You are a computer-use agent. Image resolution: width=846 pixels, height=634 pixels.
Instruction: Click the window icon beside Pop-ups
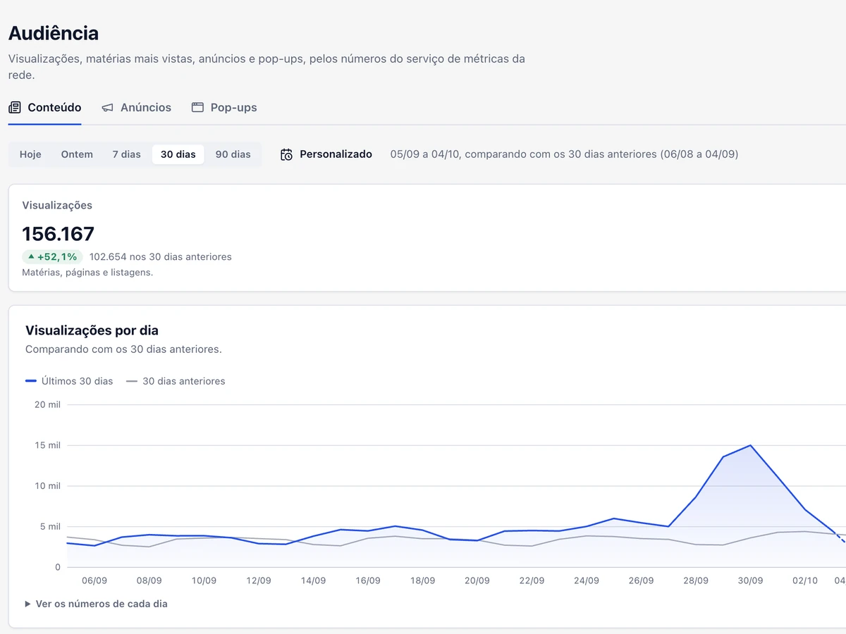tap(197, 108)
